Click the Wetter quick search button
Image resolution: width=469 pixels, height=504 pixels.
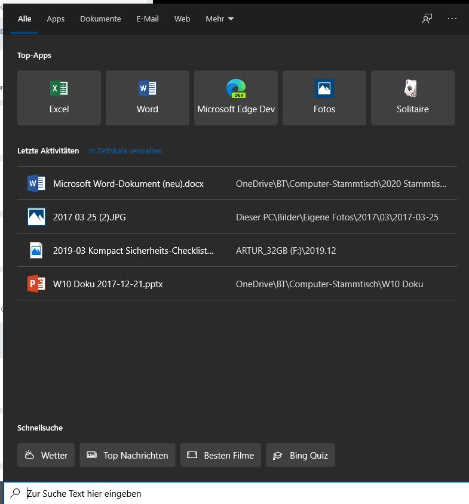[x=46, y=455]
